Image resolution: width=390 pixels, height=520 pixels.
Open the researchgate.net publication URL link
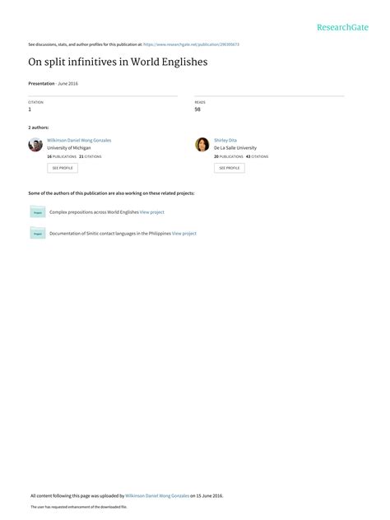point(191,44)
